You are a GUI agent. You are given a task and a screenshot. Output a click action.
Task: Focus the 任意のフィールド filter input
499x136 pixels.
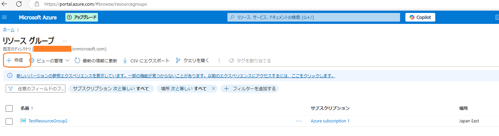pos(36,89)
